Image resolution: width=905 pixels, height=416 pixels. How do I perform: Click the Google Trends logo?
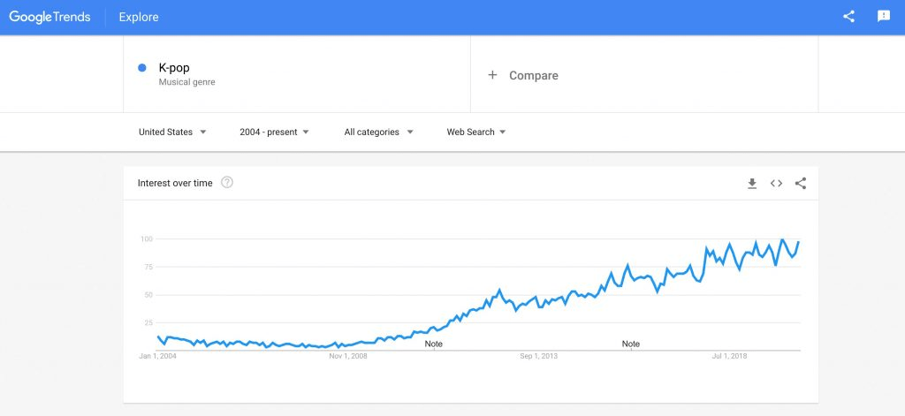tap(50, 17)
